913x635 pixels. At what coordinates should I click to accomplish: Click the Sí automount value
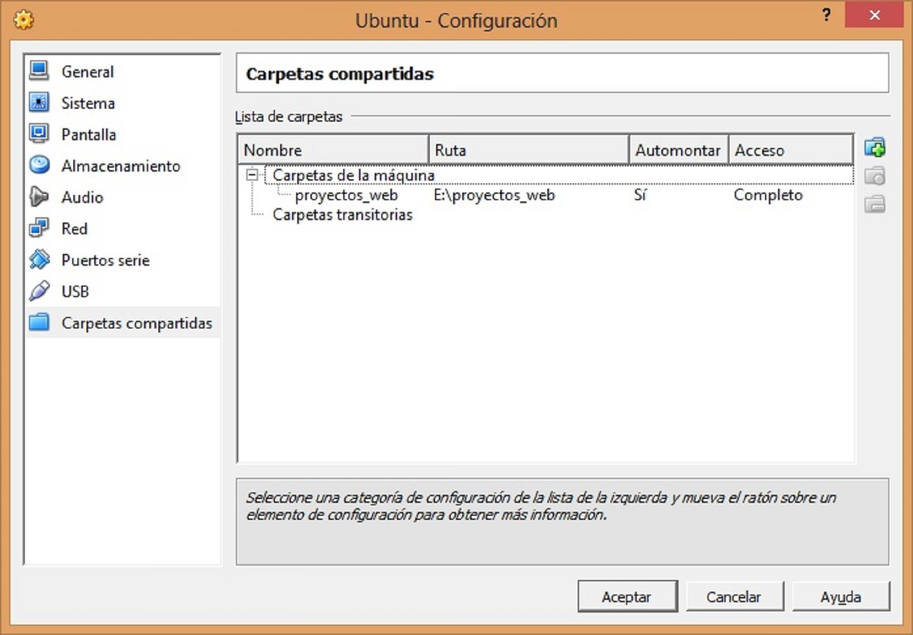[640, 195]
